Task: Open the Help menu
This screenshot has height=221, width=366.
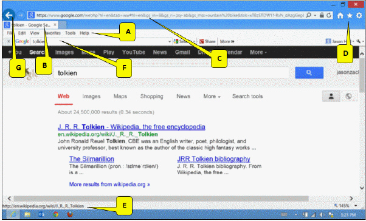Action: click(x=85, y=33)
